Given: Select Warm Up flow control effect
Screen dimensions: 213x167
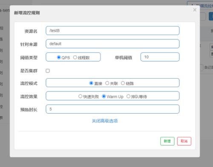Looking at the screenshot, I should point(104,97).
